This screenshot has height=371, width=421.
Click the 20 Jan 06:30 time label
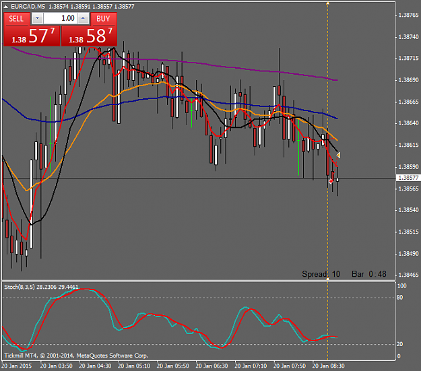point(212,366)
